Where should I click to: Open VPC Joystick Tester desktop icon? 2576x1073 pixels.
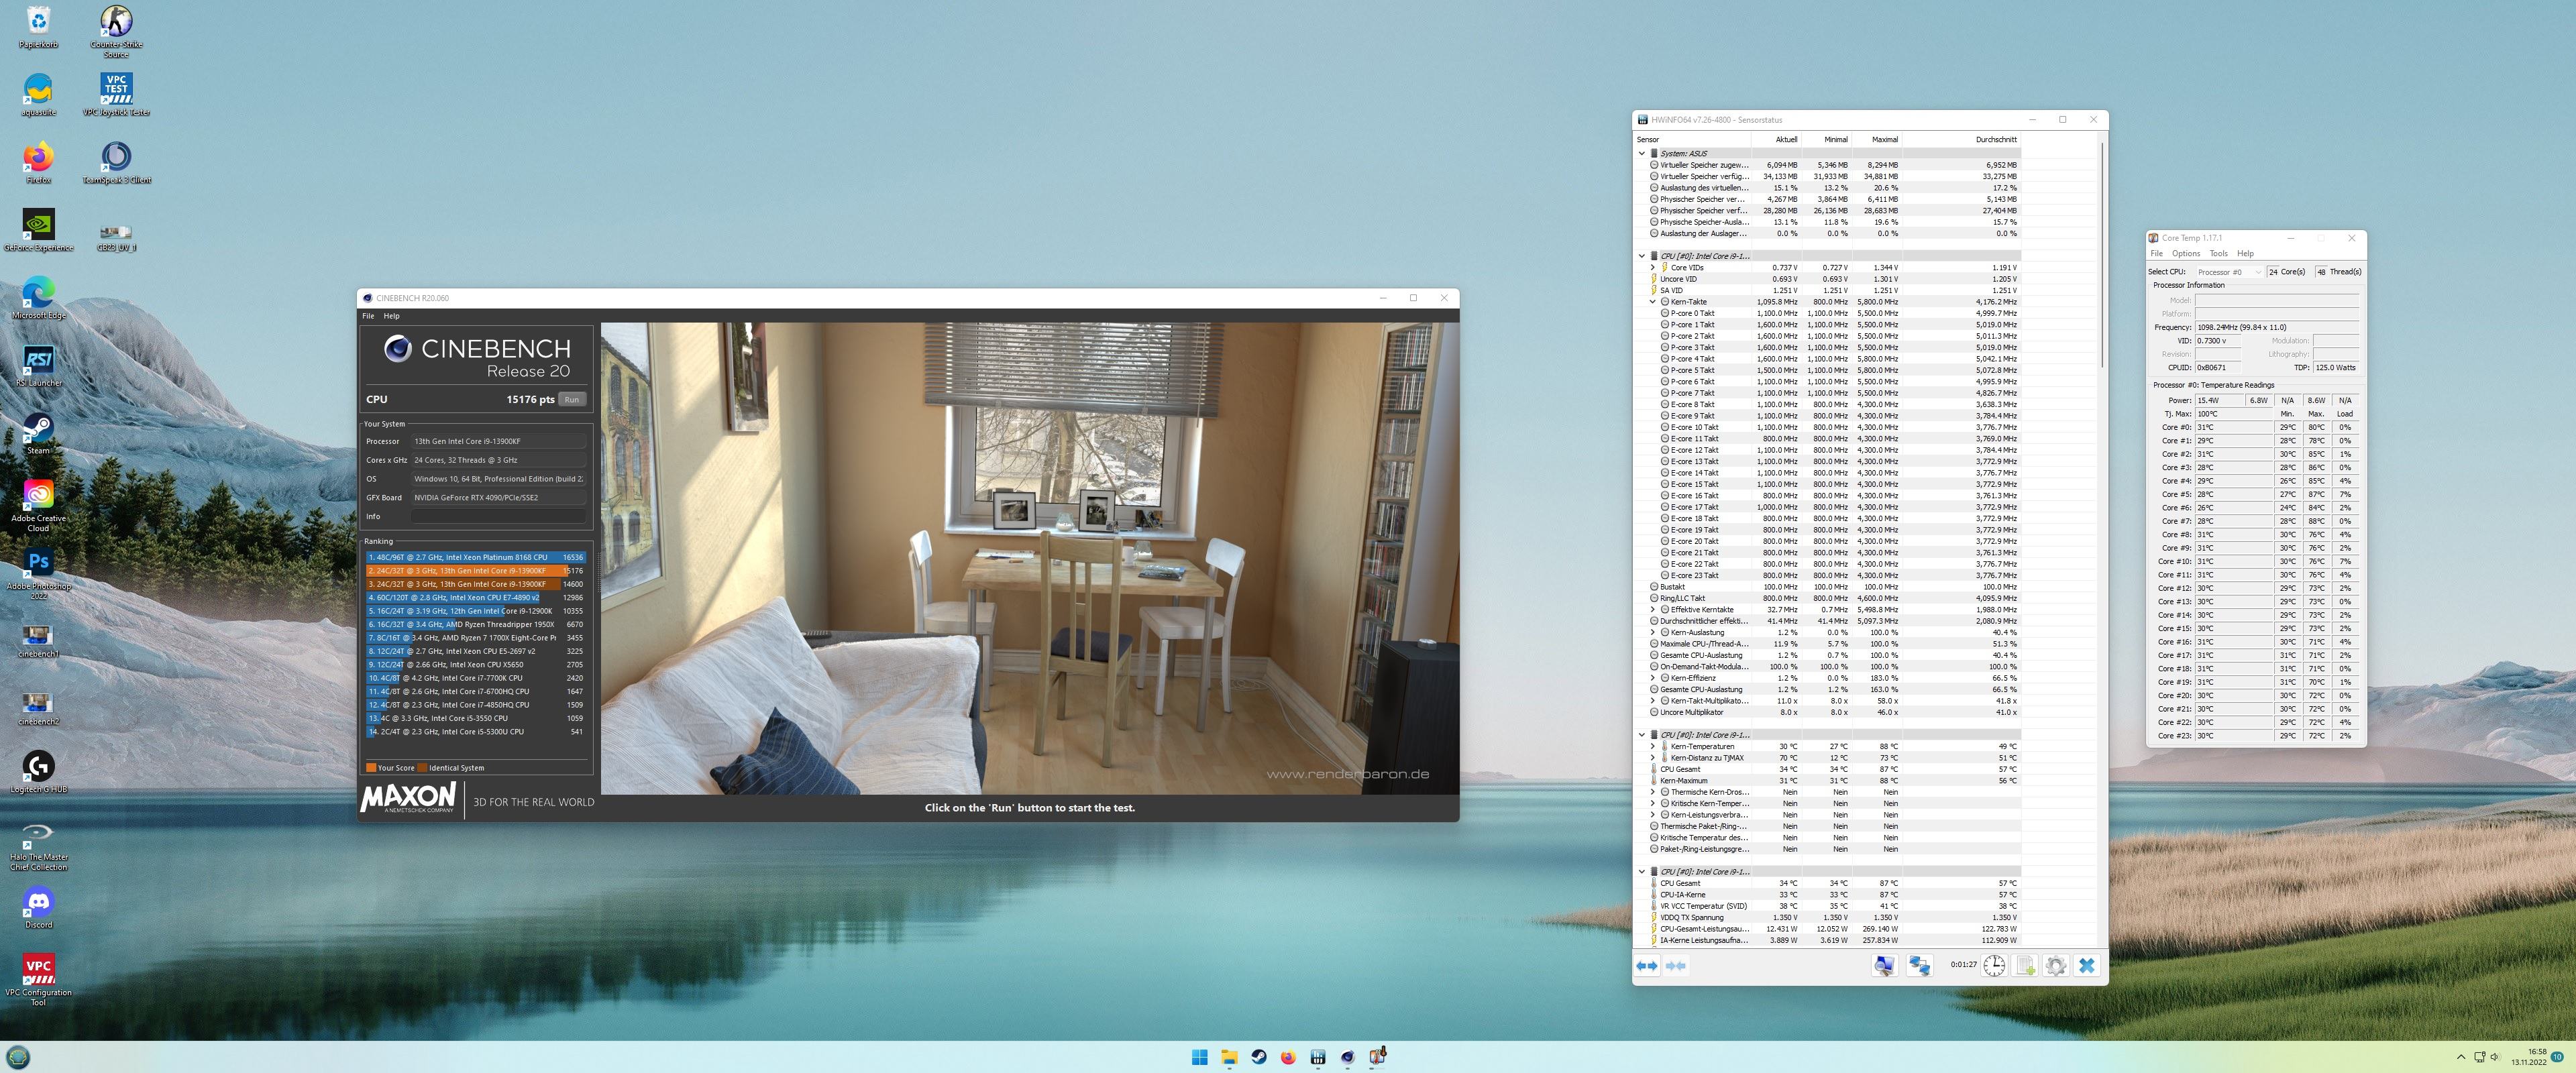point(116,95)
